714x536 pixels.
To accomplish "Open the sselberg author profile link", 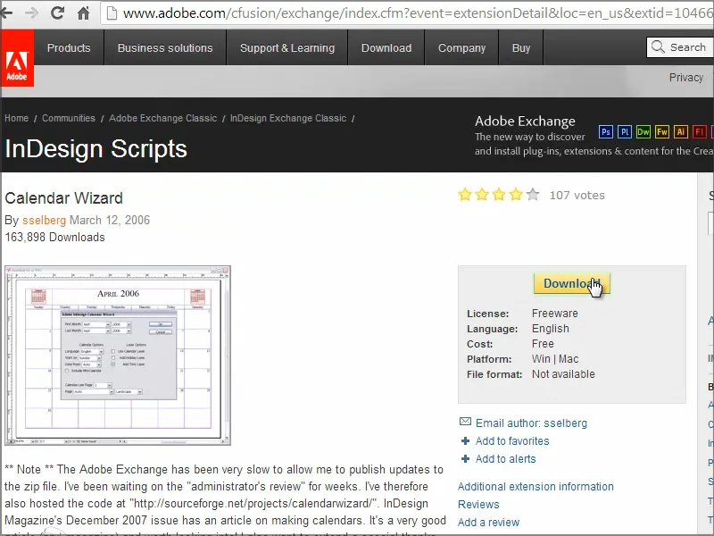I will click(x=44, y=220).
